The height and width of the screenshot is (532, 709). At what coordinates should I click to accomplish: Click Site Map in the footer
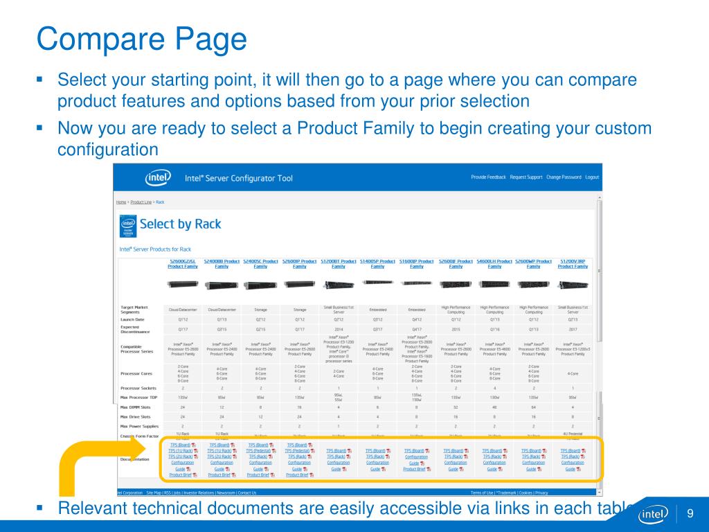point(154,493)
